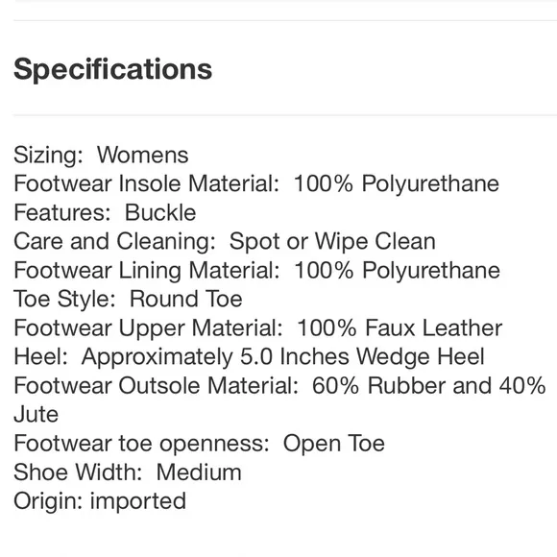Click the Footwear Outsole Material line
Viewport: 557px width, 557px height.
click(x=279, y=385)
